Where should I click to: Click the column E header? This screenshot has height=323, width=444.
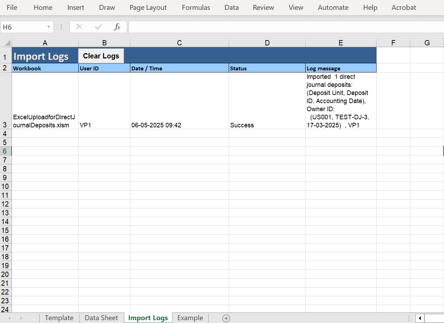[340, 43]
